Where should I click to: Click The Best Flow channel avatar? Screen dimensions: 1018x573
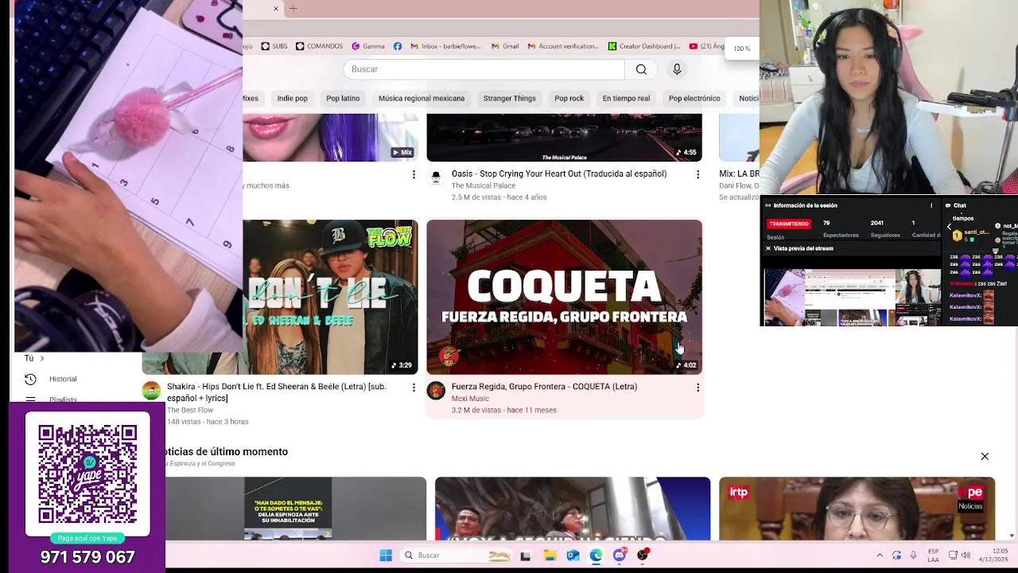(x=151, y=390)
